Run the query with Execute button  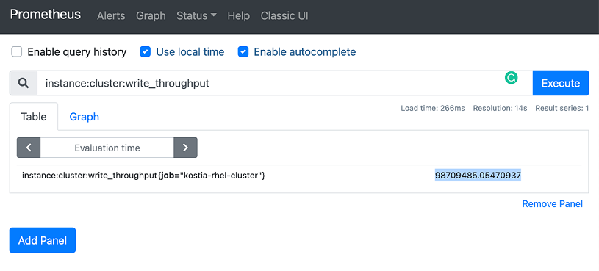(561, 83)
